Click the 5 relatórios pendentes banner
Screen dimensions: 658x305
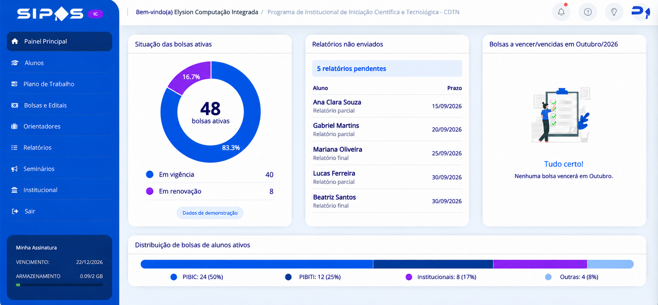pyautogui.click(x=387, y=68)
